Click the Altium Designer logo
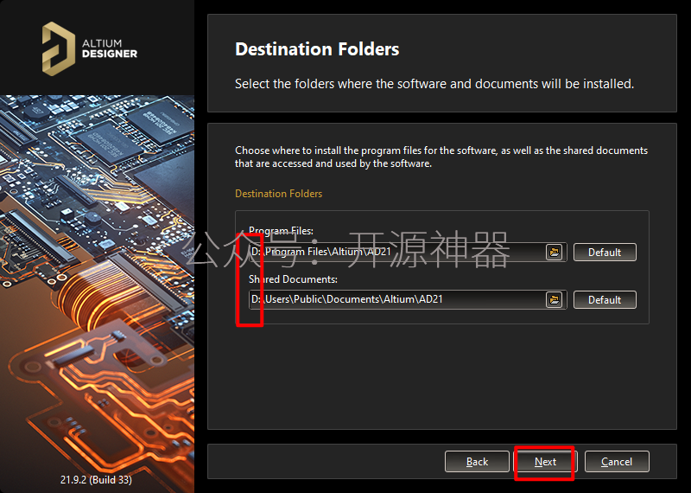The height and width of the screenshot is (493, 691). (90, 48)
